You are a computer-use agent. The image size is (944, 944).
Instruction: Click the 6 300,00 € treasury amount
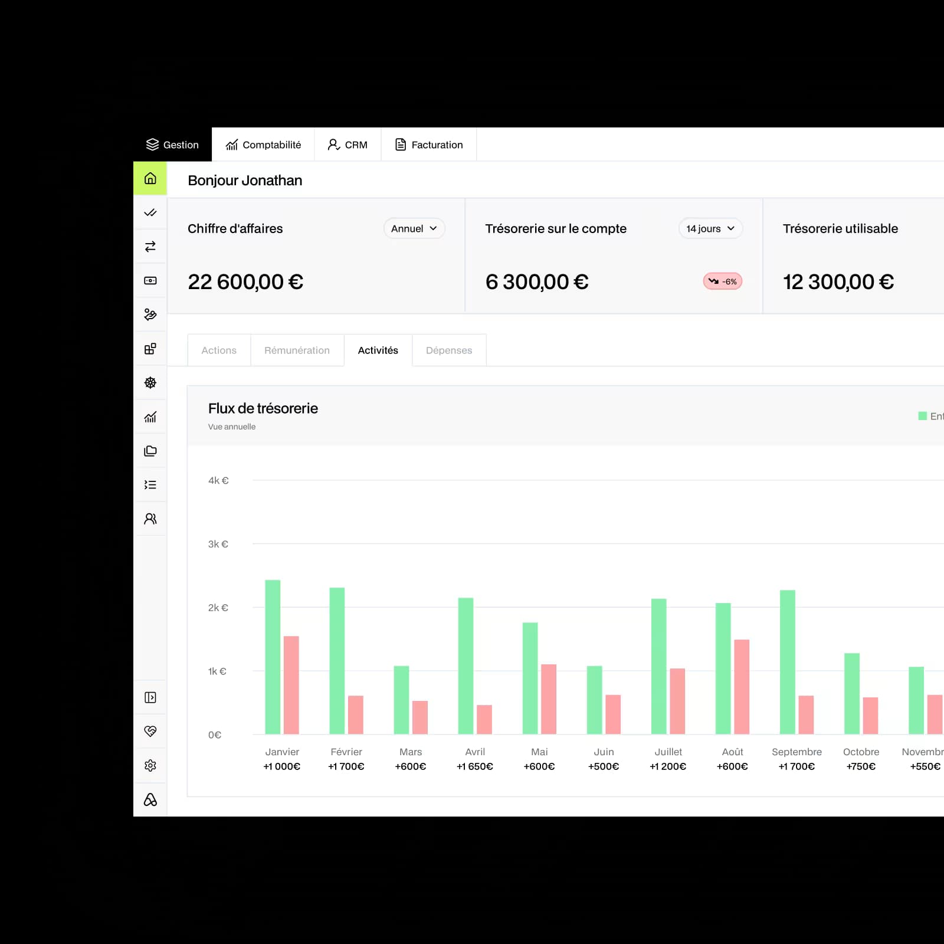pyautogui.click(x=537, y=282)
